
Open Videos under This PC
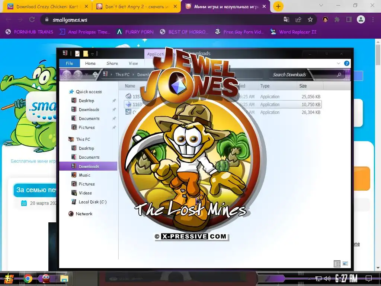coord(85,193)
